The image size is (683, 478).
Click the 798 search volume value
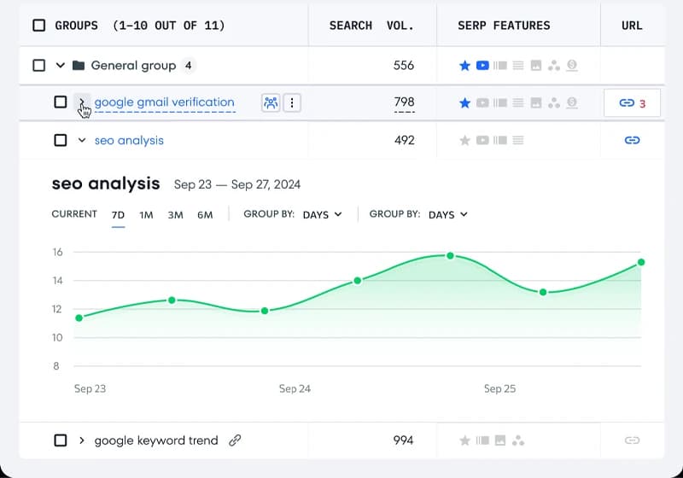[404, 102]
